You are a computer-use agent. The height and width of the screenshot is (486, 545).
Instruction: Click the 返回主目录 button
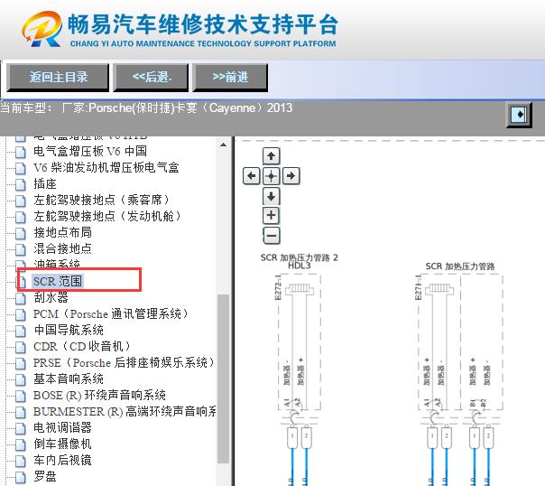[58, 77]
